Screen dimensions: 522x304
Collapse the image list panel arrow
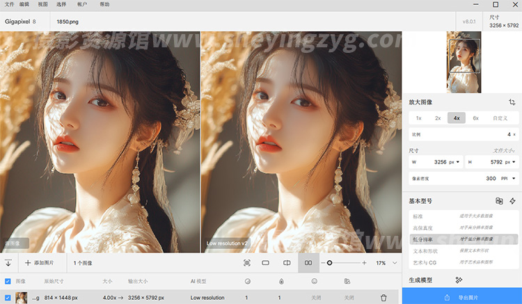pyautogui.click(x=8, y=263)
